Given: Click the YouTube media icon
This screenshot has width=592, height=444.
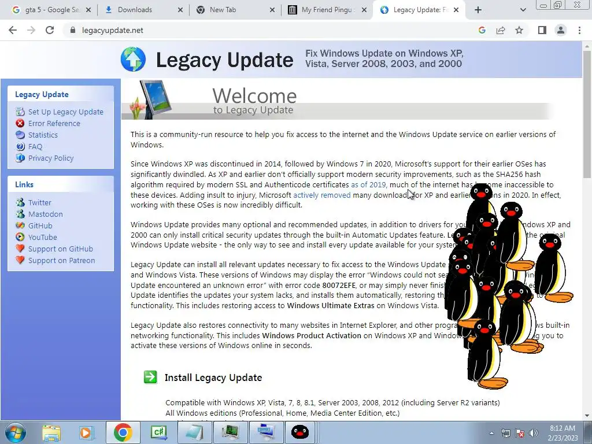Looking at the screenshot, I should click(20, 237).
